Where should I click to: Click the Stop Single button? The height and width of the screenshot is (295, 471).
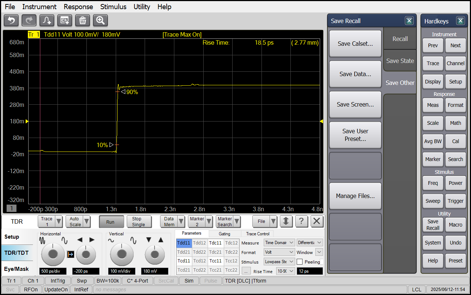pyautogui.click(x=138, y=221)
